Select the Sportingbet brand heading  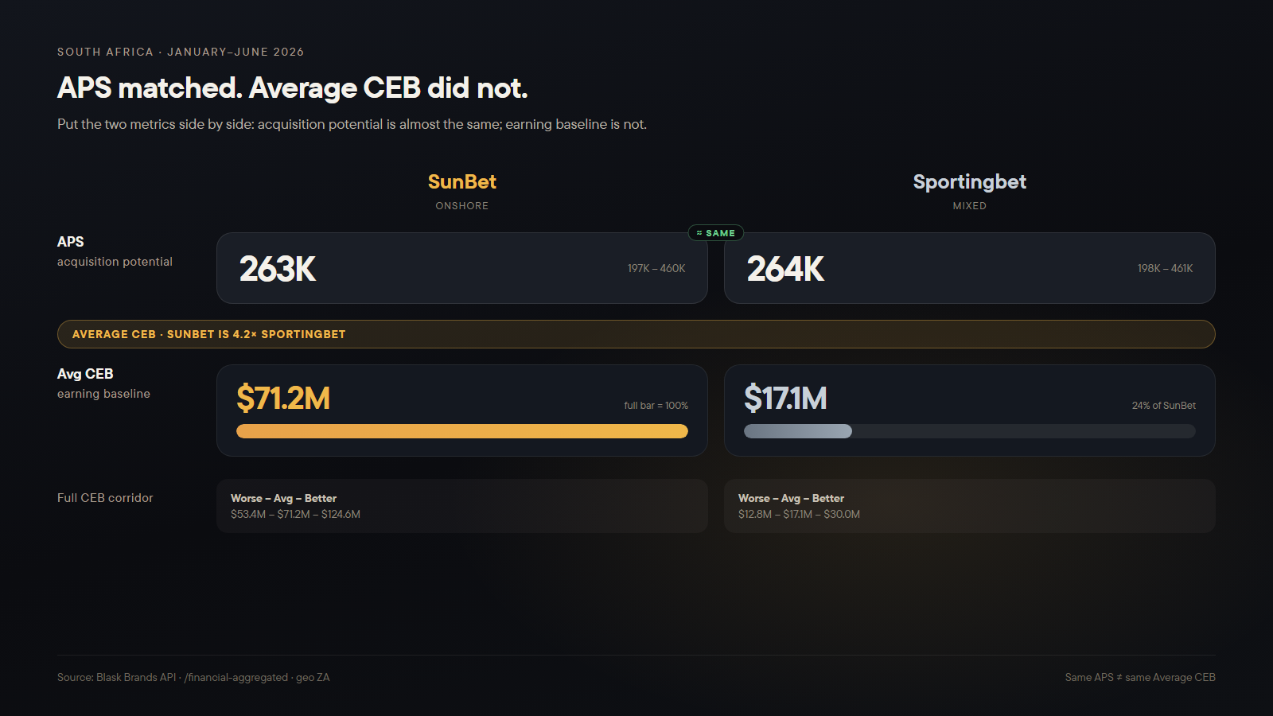pos(970,182)
